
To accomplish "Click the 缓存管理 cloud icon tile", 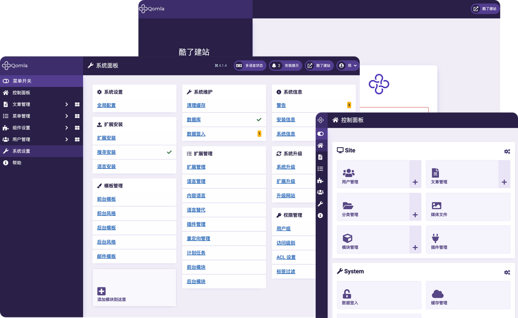I will (437, 294).
